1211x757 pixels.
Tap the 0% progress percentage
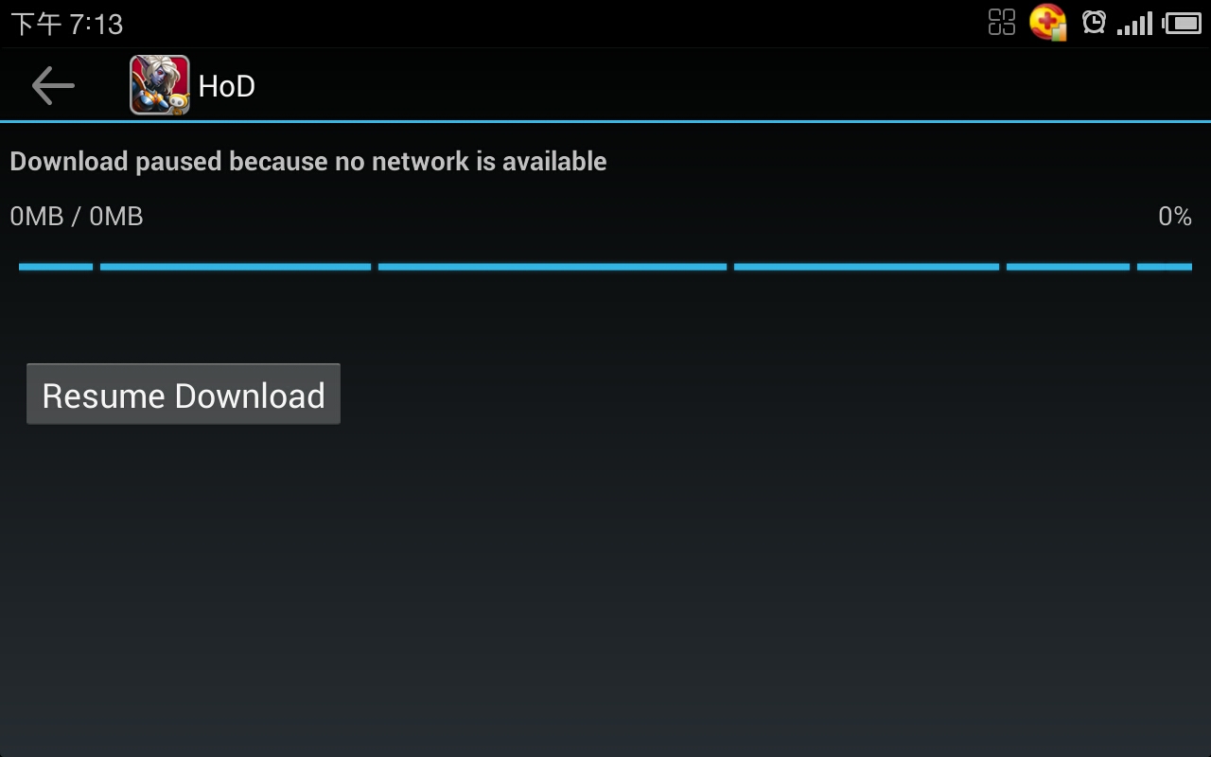point(1175,217)
